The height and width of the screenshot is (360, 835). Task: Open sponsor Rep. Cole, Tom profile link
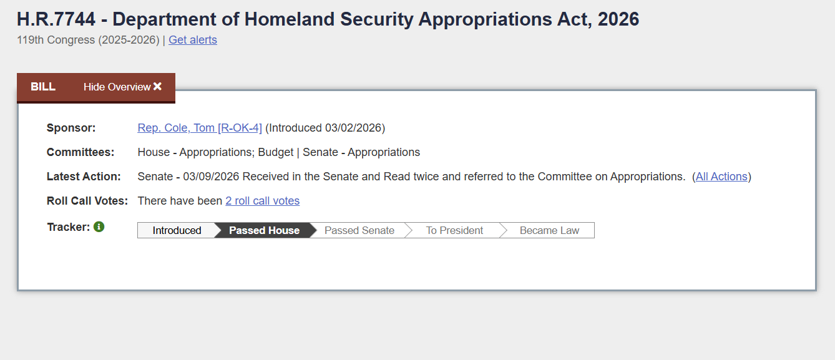click(200, 128)
